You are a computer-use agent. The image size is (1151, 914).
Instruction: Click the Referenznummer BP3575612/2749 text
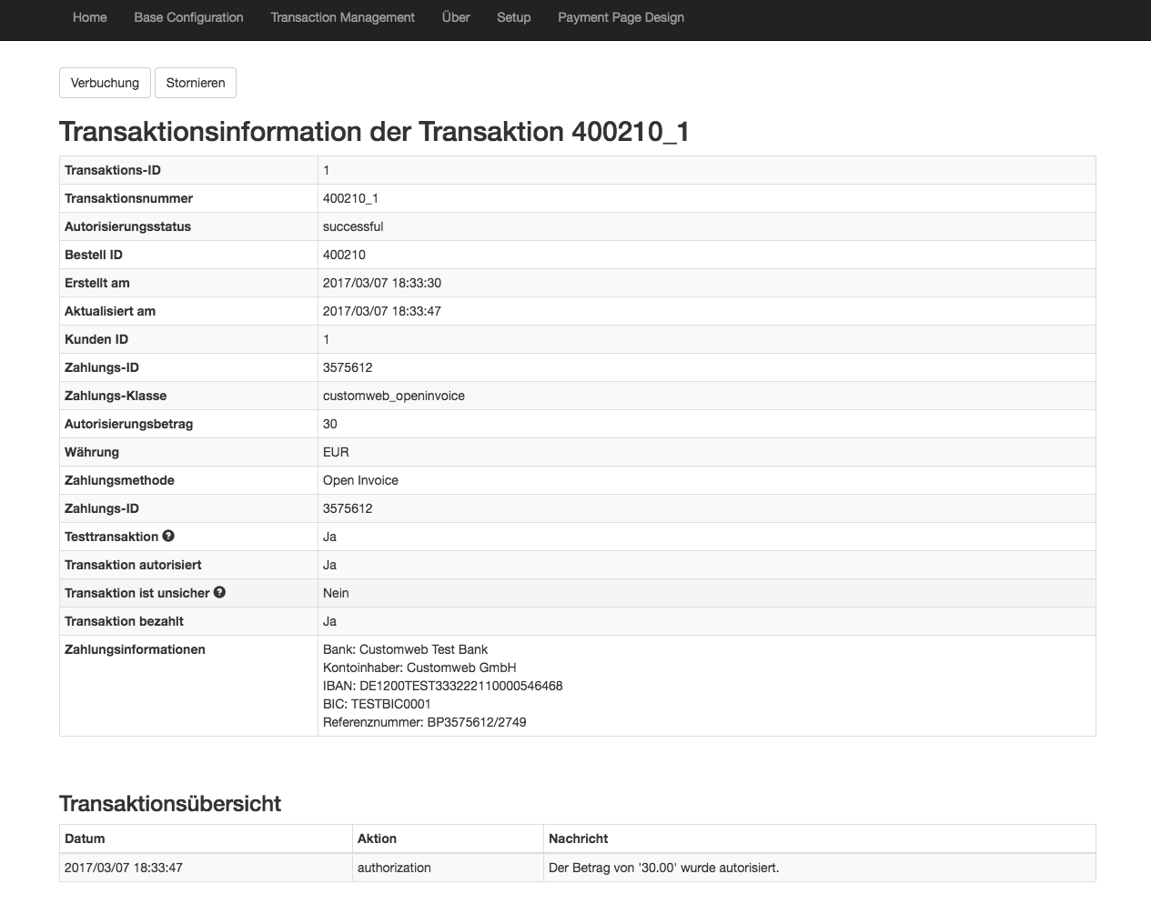coord(424,722)
